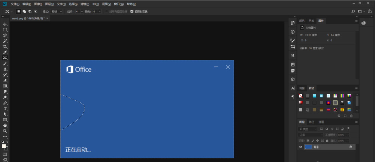Open the layer filter 类型 dropdown

coord(308,129)
